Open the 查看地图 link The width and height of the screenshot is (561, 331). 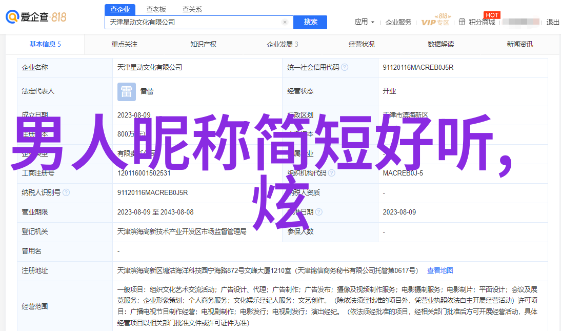[x=440, y=271]
